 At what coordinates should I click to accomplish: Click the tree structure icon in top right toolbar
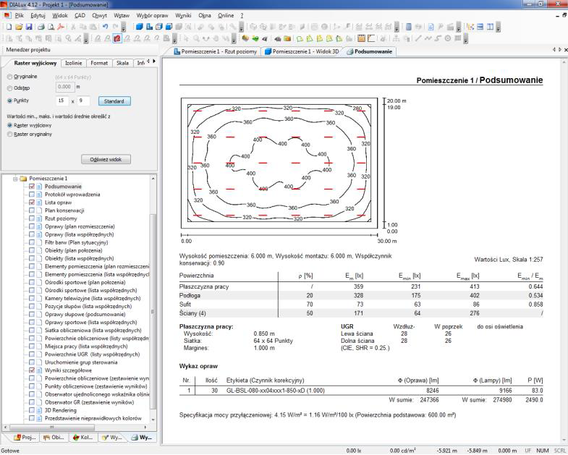[470, 27]
